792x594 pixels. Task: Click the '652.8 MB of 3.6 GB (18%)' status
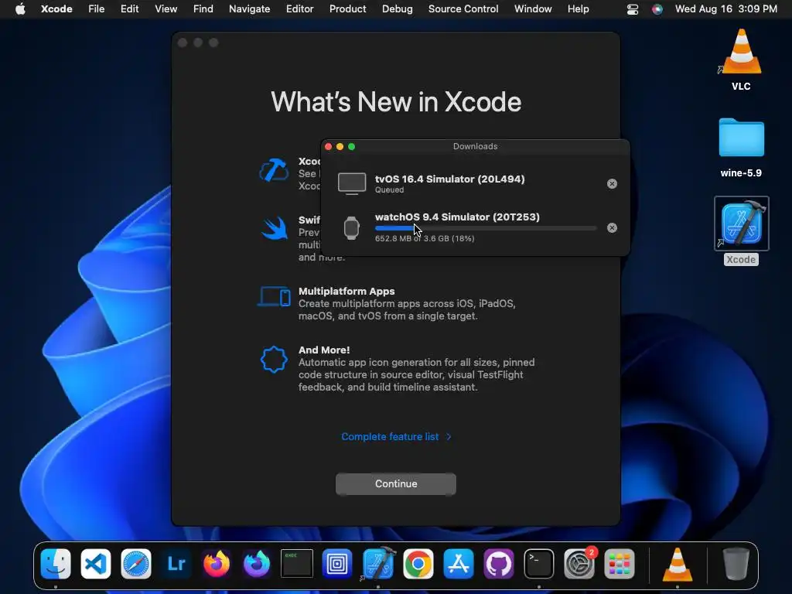425,238
